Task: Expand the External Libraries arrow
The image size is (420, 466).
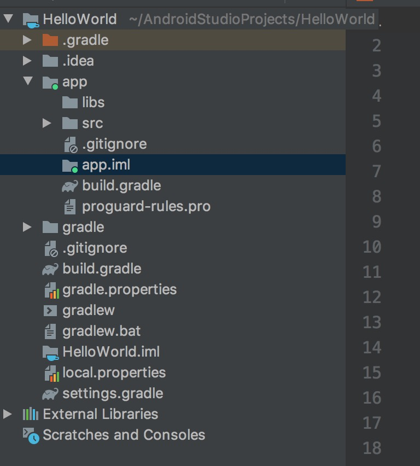Action: pos(8,414)
